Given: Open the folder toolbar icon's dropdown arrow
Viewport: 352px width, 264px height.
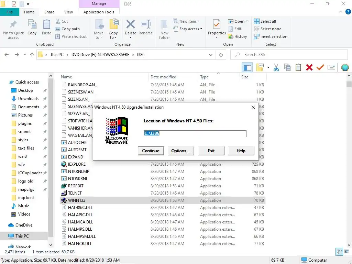Looking at the screenshot, I should click(x=268, y=67).
